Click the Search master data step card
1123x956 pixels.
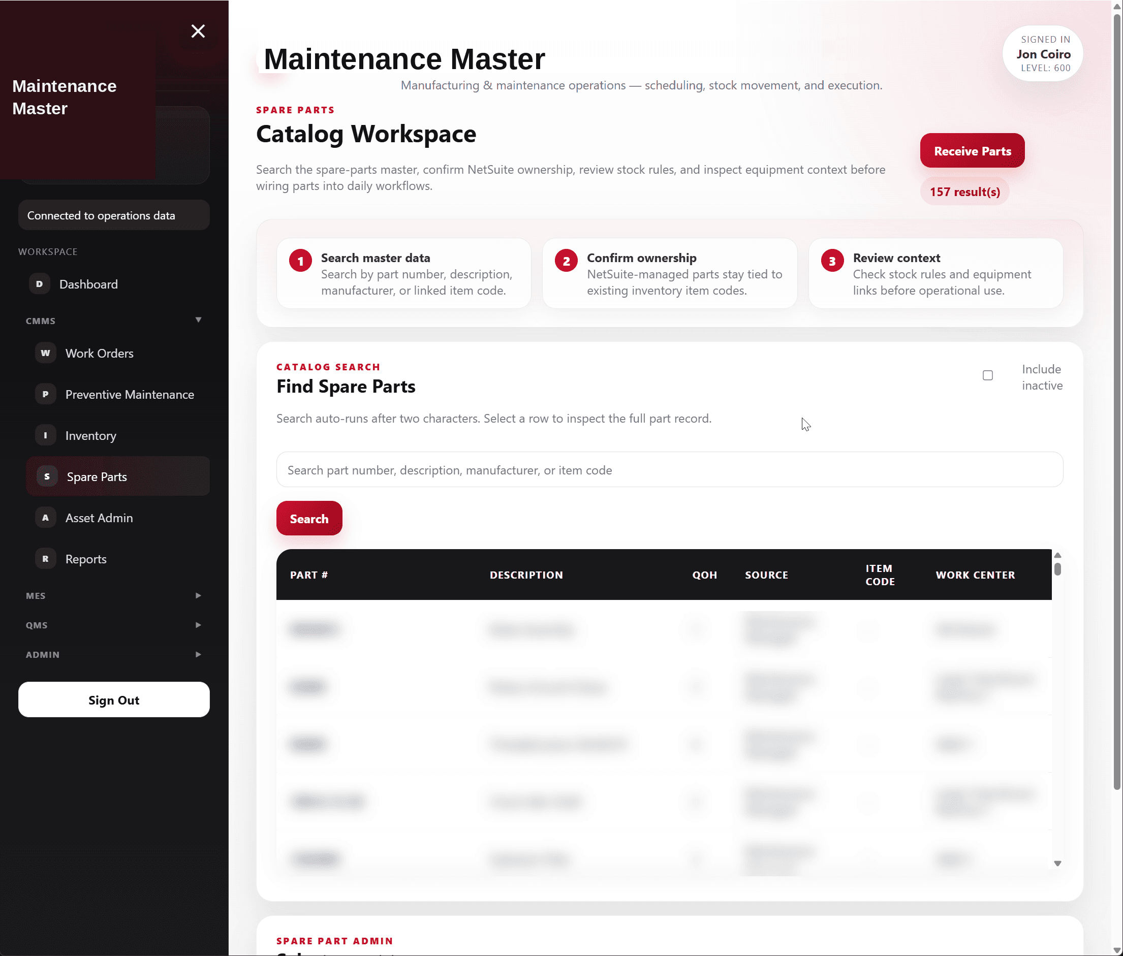click(404, 274)
